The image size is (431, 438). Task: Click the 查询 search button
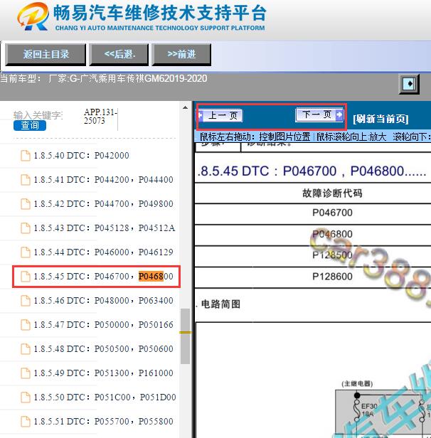(30, 125)
